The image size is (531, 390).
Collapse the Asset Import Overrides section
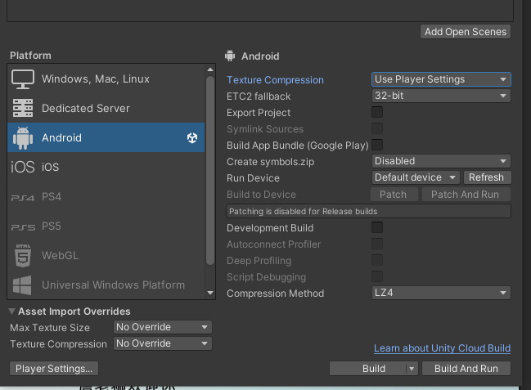coord(11,312)
